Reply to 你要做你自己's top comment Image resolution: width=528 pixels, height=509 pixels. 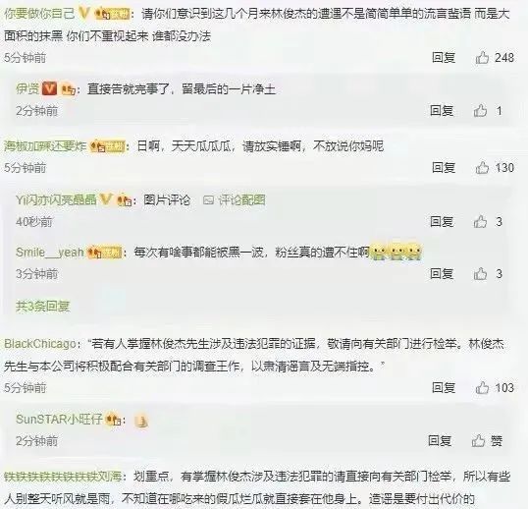point(444,58)
